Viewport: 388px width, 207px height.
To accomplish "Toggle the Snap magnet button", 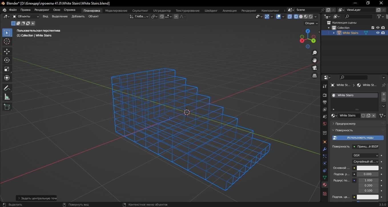I will pyautogui.click(x=162, y=17).
